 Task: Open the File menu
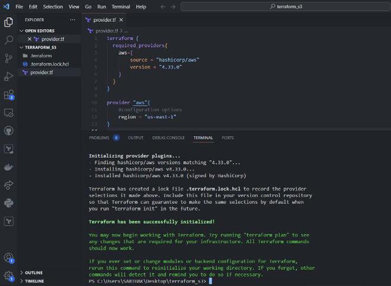(19, 7)
